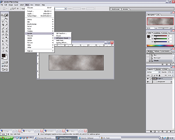Viewport: 175px width, 140px height.
Task: Open the Windows Start button
Action: tap(6, 138)
